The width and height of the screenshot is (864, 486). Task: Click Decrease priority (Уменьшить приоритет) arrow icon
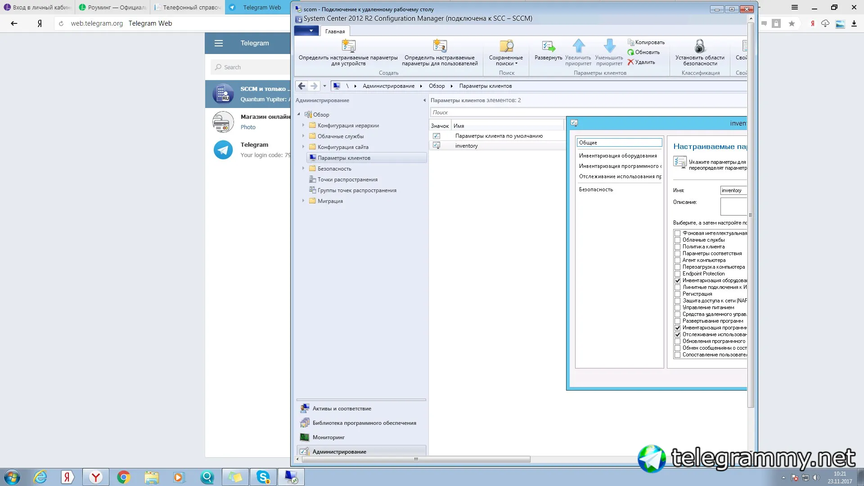[x=609, y=45]
